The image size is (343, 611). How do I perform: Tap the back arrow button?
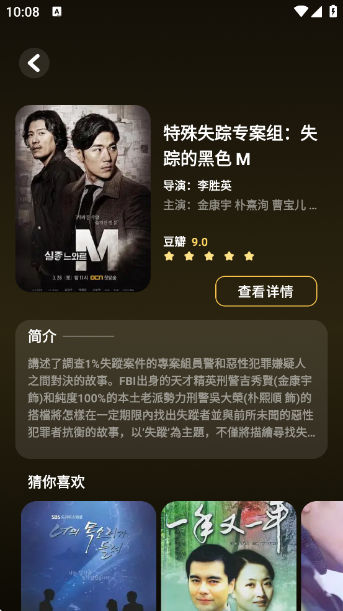[34, 63]
